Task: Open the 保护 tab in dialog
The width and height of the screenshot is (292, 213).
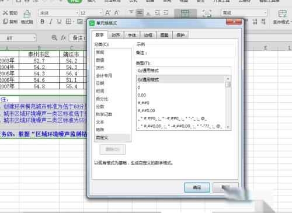Action: [x=180, y=35]
